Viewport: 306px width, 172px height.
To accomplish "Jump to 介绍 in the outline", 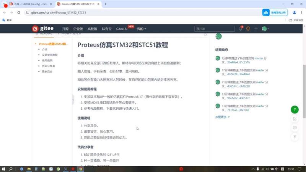I will tap(45, 49).
